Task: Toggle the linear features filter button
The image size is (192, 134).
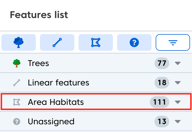Action: 57,42
